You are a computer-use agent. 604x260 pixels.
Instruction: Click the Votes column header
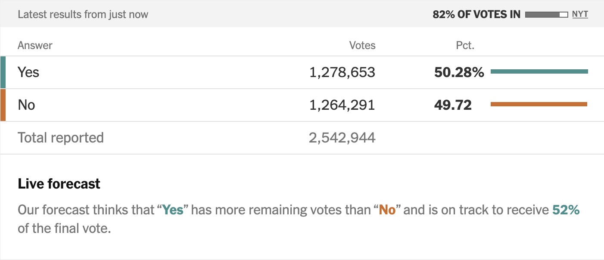point(362,45)
